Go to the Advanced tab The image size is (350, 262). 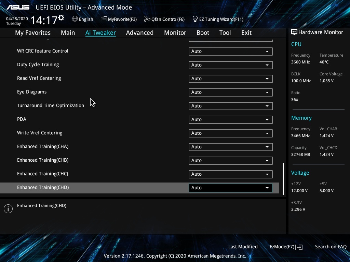pos(140,33)
